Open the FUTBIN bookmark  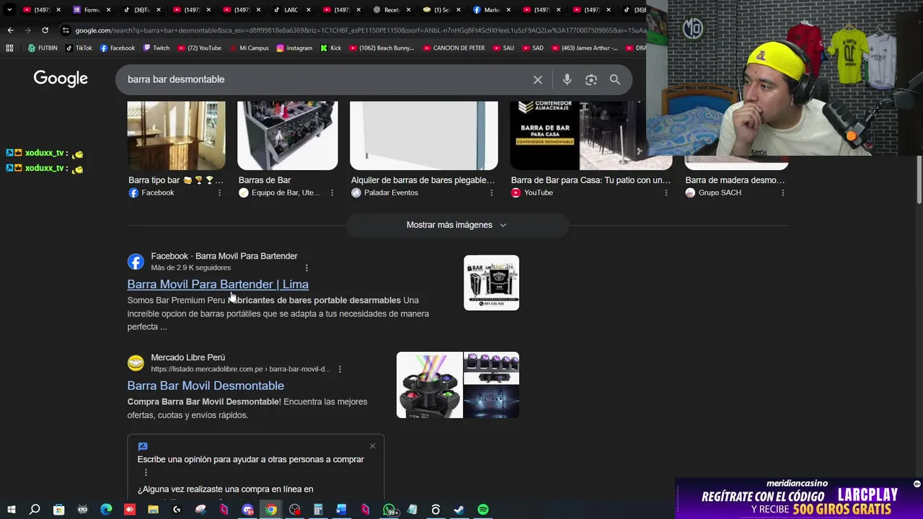click(x=43, y=48)
